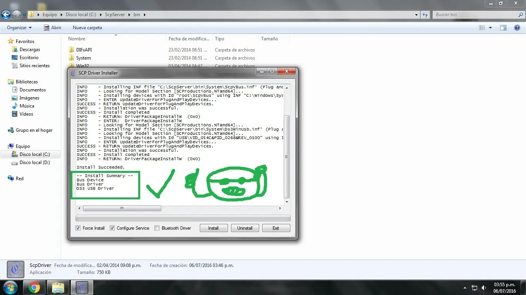Open Descargas in the navigation pane
526x295 pixels.
coord(30,50)
